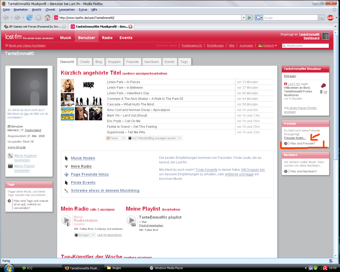This screenshot has width=340, height=272.
Task: Click the user avatar thumbnail in header
Action: click(x=325, y=36)
